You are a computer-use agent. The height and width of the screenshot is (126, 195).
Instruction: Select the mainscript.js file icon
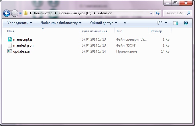point(10,39)
